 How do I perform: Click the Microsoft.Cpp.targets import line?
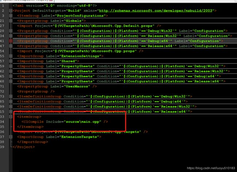(x=82, y=132)
